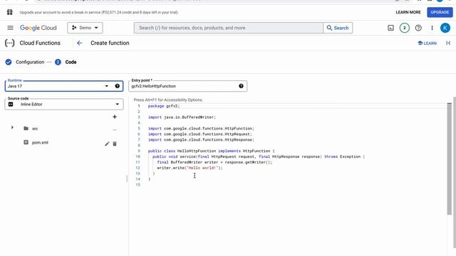Click the Google Cloud logo
456x256 pixels.
[x=38, y=28]
